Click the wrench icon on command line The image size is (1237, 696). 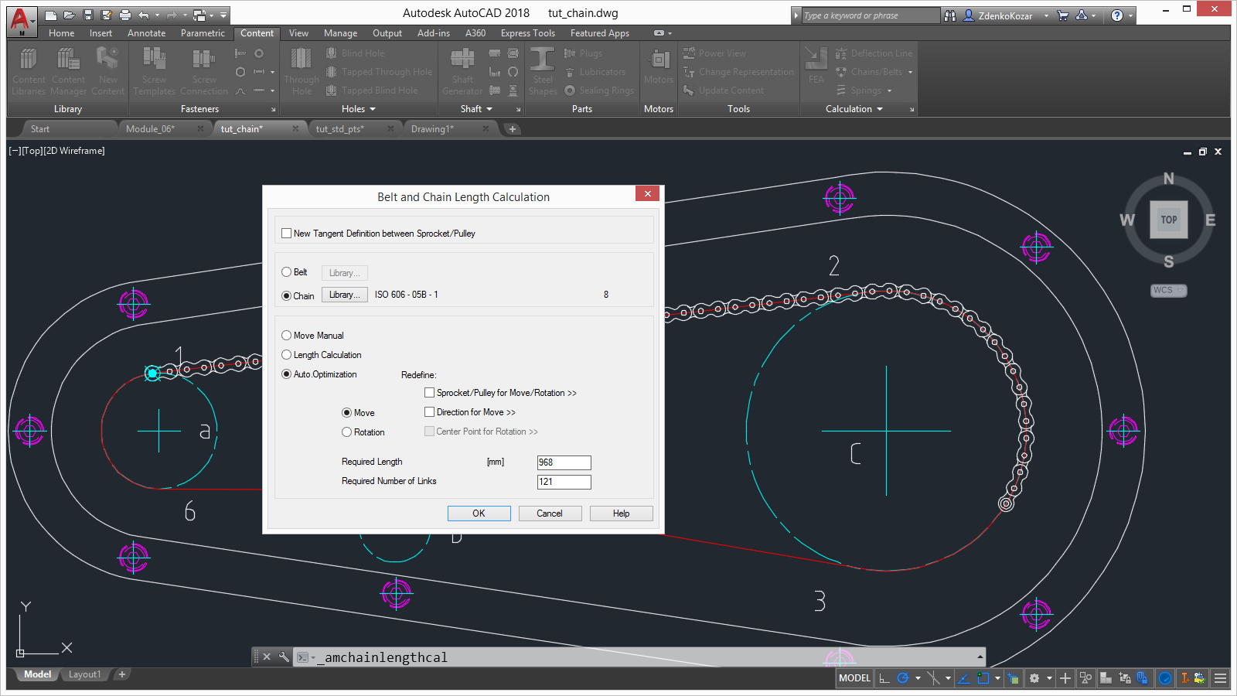coord(284,657)
